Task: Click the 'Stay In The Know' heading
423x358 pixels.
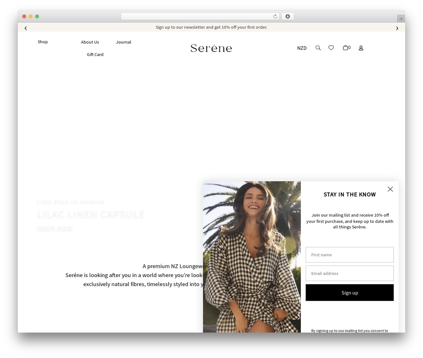Action: (x=350, y=195)
